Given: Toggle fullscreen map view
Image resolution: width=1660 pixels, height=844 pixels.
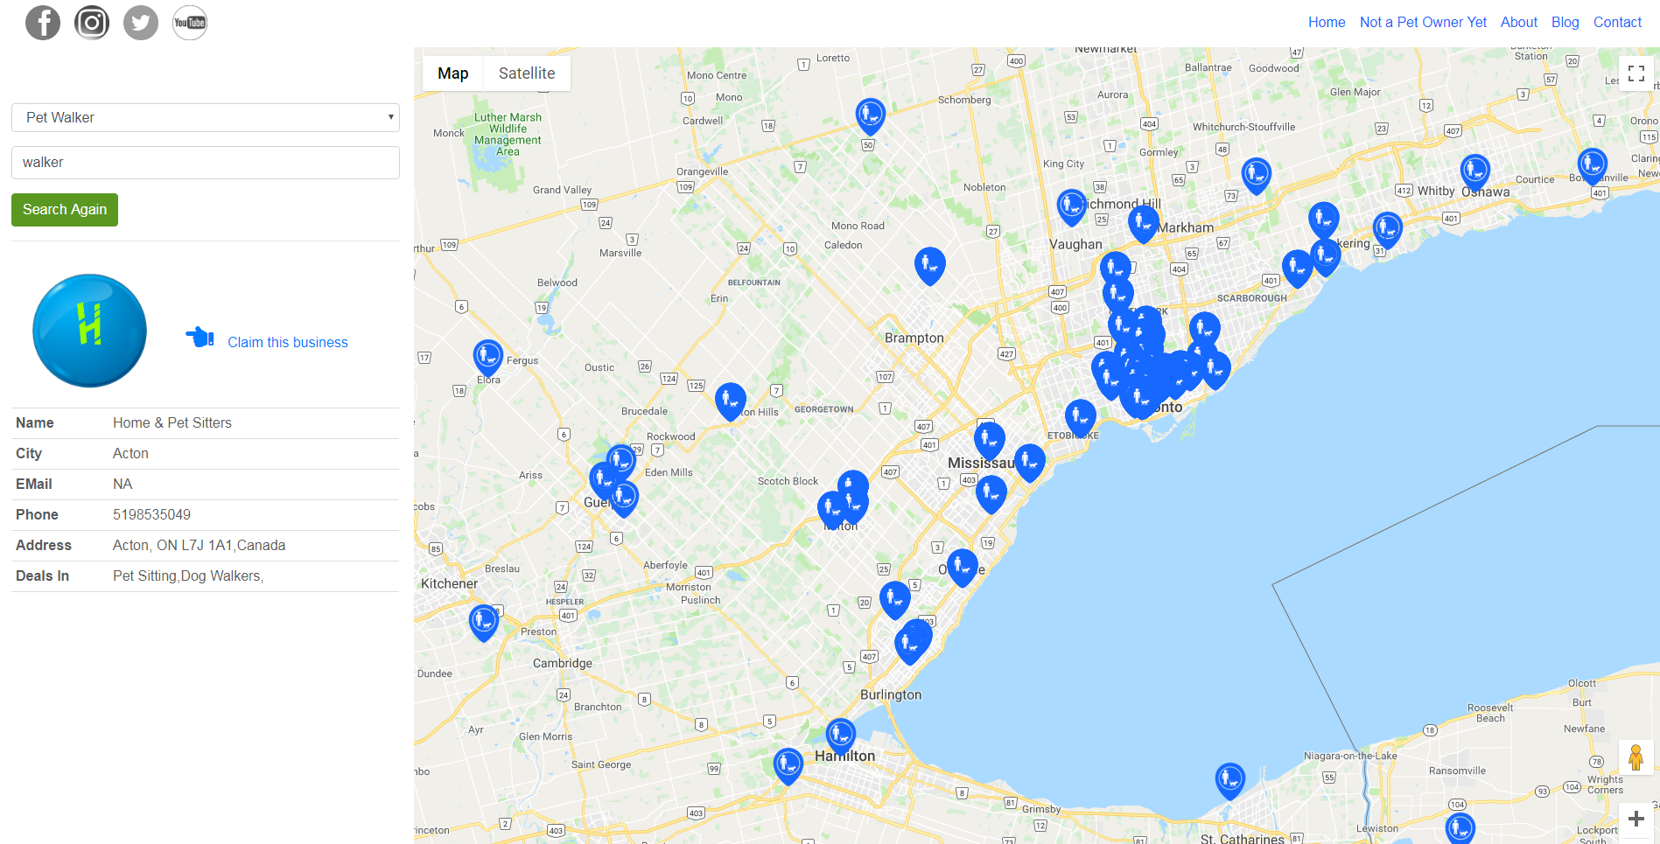Looking at the screenshot, I should click(x=1635, y=73).
